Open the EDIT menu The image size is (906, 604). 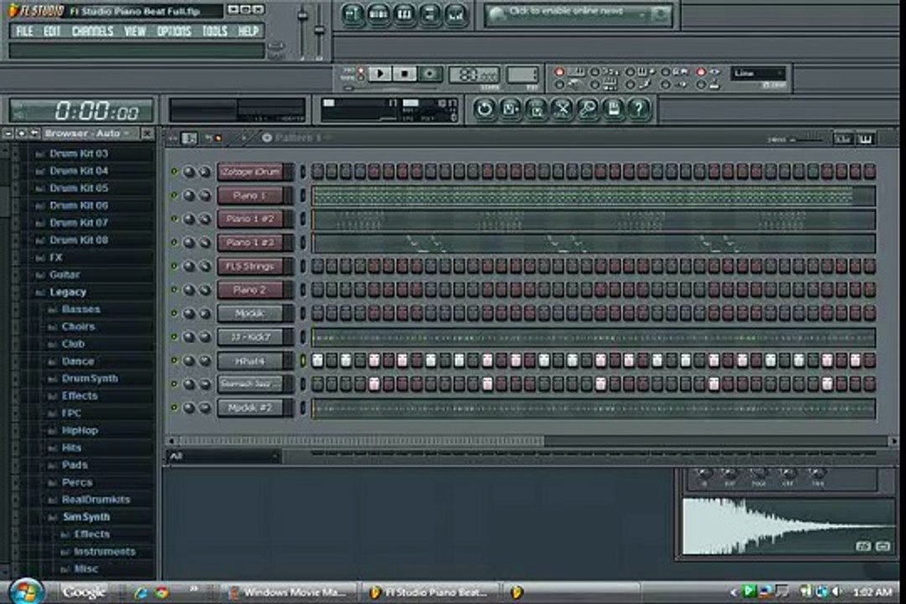[x=52, y=31]
